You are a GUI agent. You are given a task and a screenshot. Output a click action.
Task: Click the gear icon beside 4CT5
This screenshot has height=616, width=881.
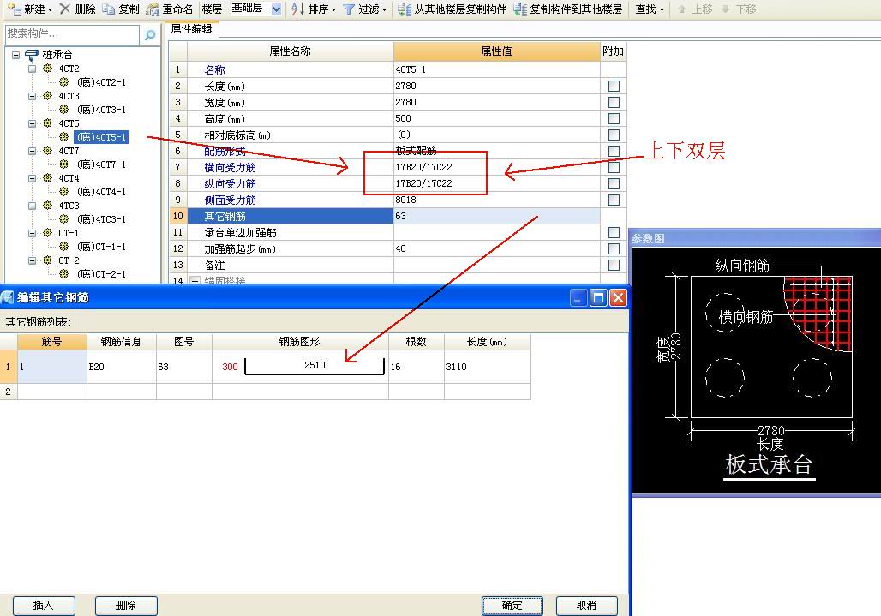coord(48,123)
